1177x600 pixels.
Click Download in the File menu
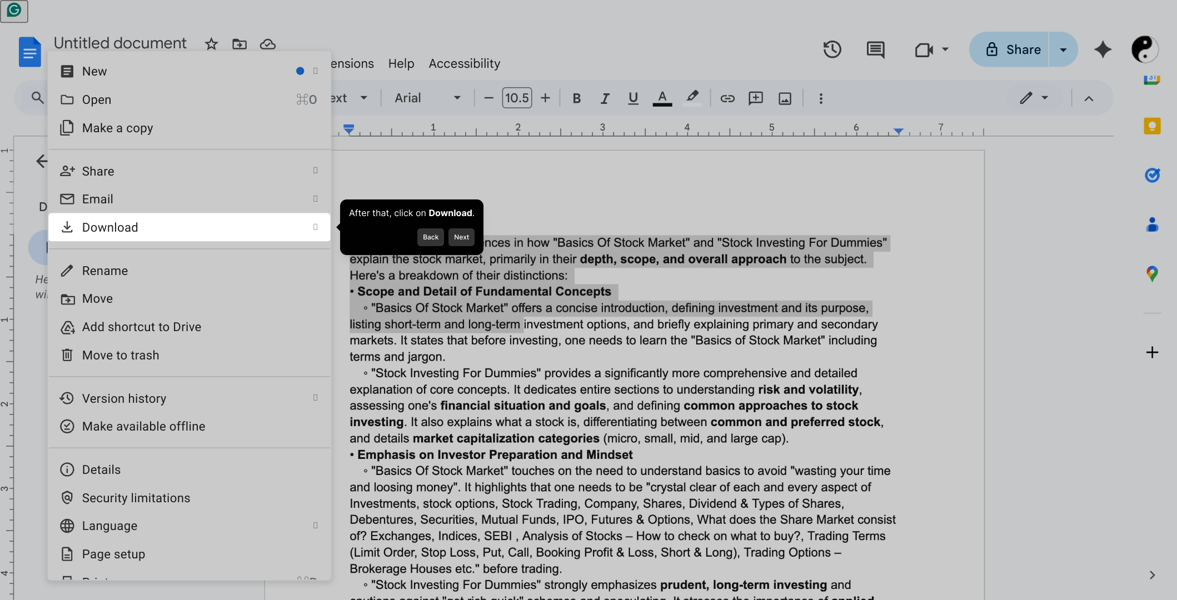[189, 227]
